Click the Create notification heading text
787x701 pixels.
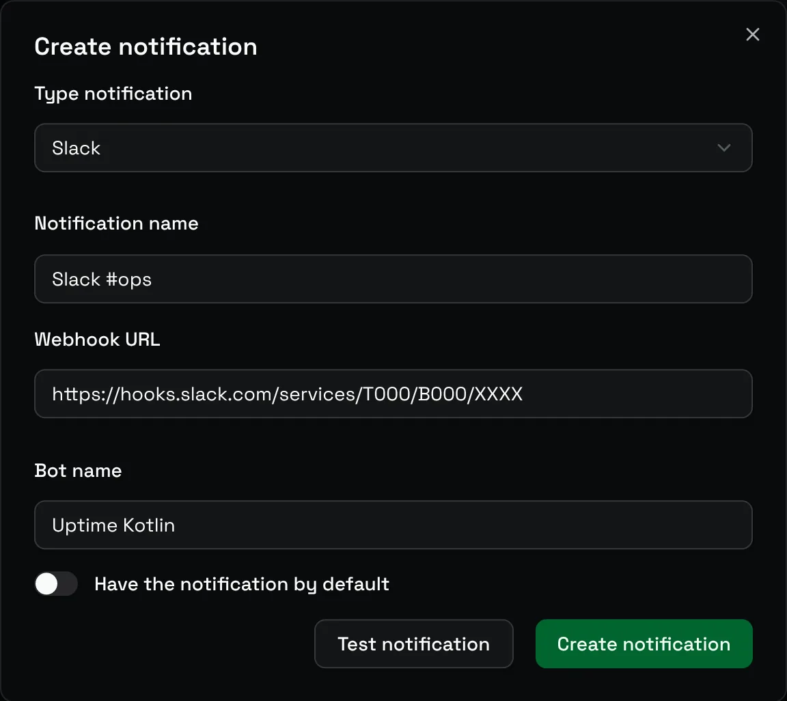[x=146, y=46]
